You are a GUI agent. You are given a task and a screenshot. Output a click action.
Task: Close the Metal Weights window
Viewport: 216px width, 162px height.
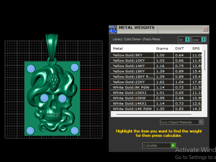click(205, 29)
